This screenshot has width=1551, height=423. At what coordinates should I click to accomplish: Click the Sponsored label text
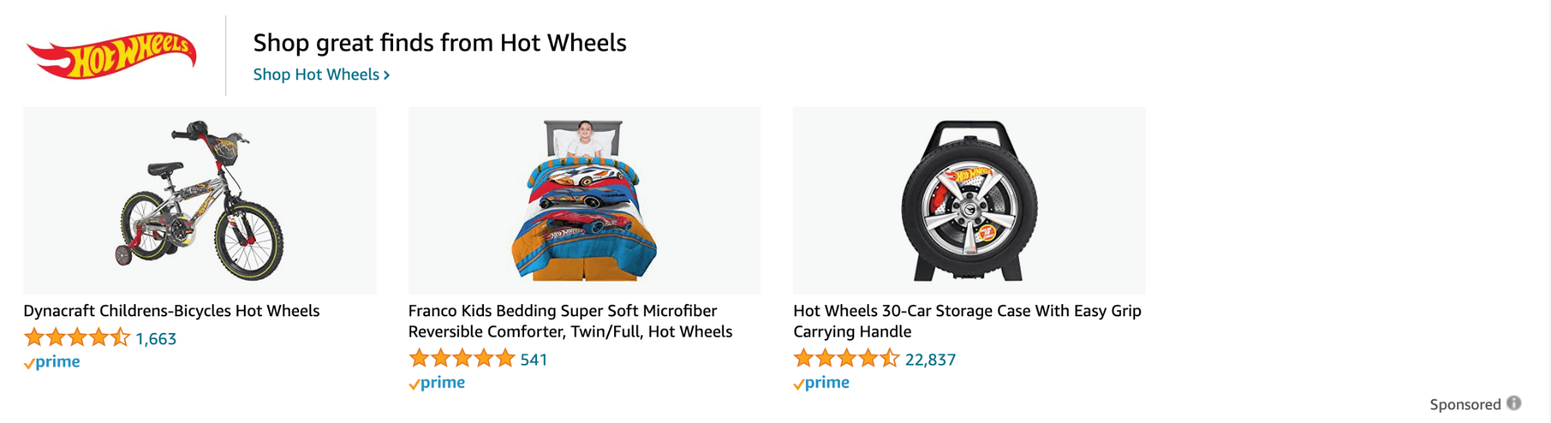(1465, 404)
